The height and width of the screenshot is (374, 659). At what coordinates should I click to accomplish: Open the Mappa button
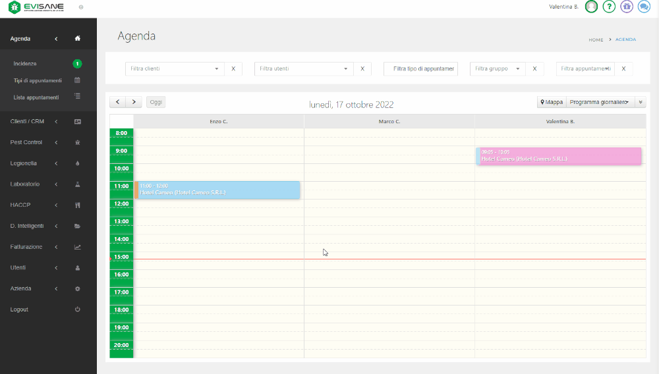point(552,102)
